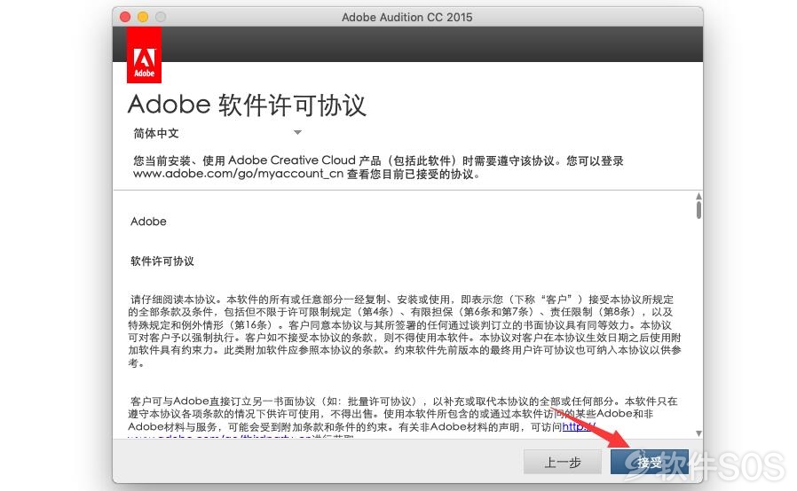Image resolution: width=797 pixels, height=491 pixels.
Task: Click the scrollbar down arrow
Action: pyautogui.click(x=698, y=433)
